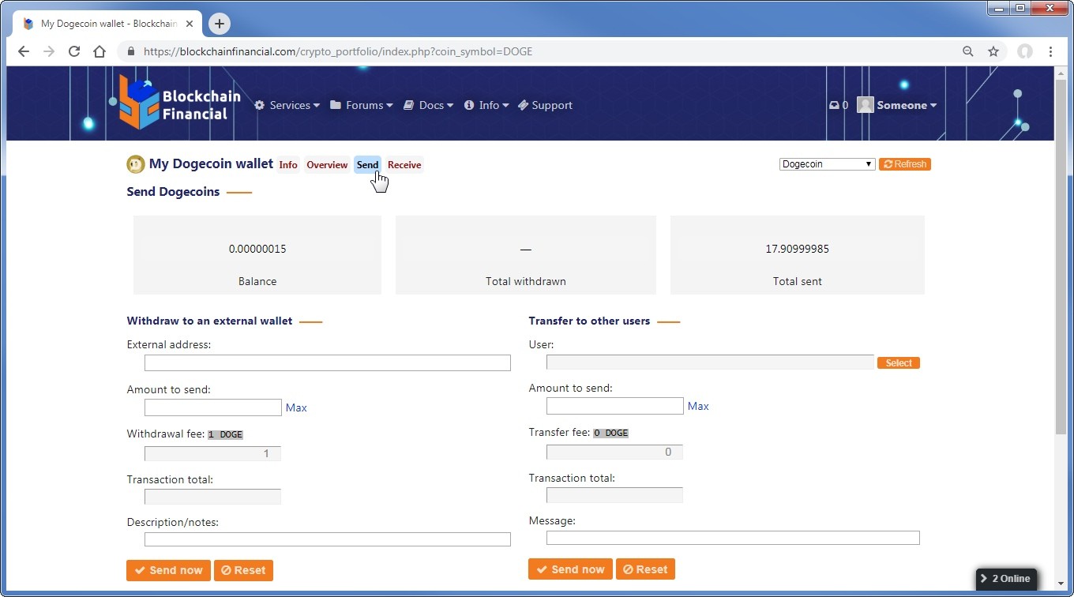Open the Dogecoin coin selector dropdown
The image size is (1074, 597).
[827, 164]
